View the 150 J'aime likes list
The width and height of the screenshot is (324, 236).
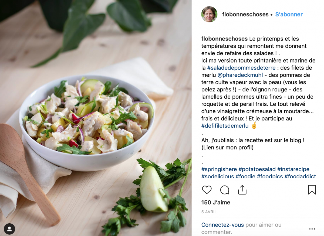216,203
